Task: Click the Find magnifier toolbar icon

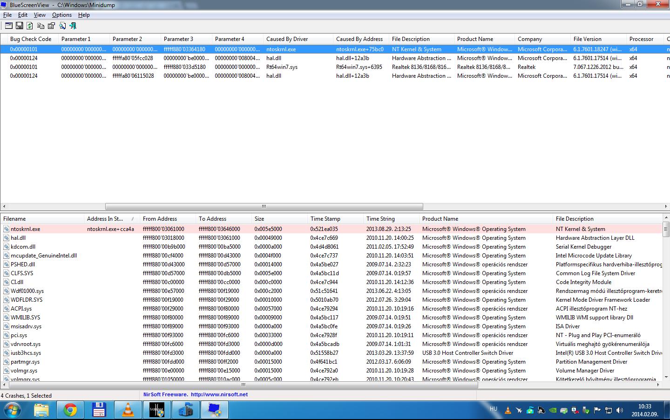Action: [x=62, y=26]
